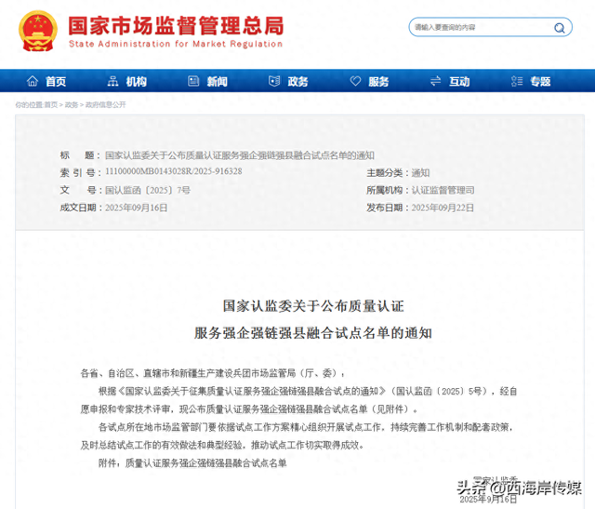Click the salutation line 各省、自治区、直辖市
Image resolution: width=595 pixels, height=509 pixels.
[x=213, y=373]
